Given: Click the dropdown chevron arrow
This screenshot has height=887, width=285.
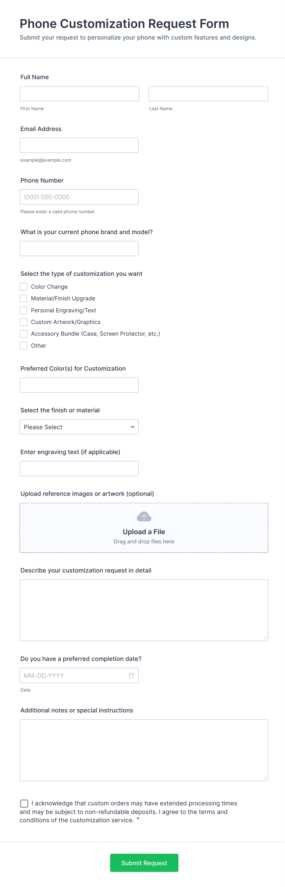Looking at the screenshot, I should coord(132,427).
